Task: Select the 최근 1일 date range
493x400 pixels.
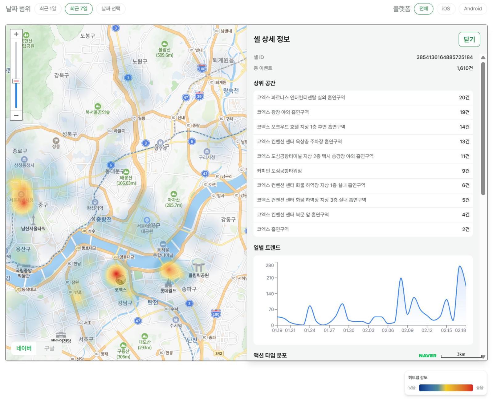Action: tap(48, 9)
